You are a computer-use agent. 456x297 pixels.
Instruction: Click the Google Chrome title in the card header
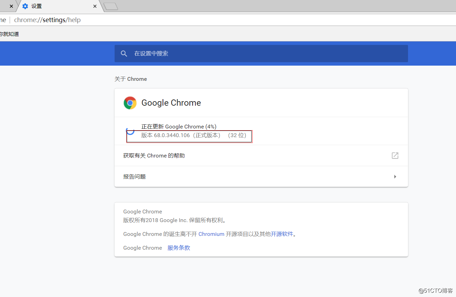click(x=171, y=103)
